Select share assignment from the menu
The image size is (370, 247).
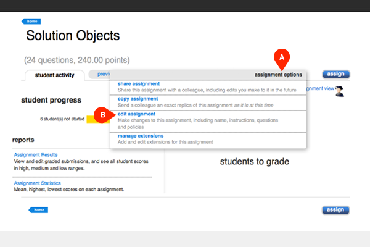tap(139, 83)
